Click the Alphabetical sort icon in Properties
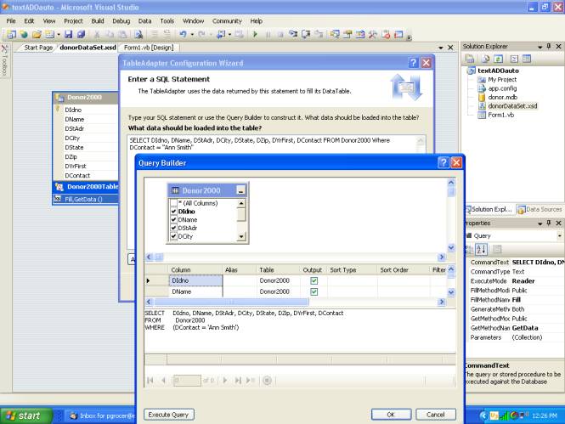 pyautogui.click(x=481, y=249)
